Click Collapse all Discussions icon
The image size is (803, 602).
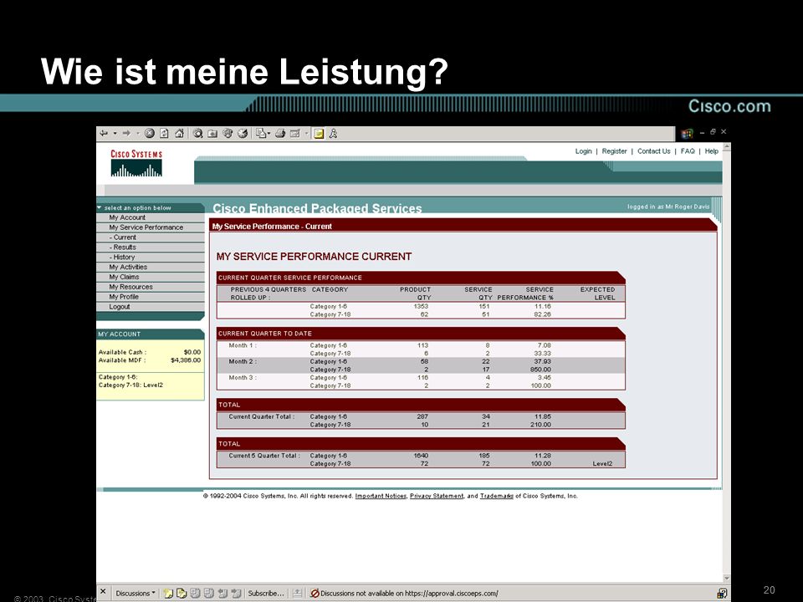tap(208, 594)
